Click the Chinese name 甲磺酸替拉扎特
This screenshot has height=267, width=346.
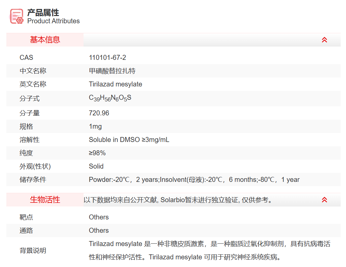tap(112, 71)
